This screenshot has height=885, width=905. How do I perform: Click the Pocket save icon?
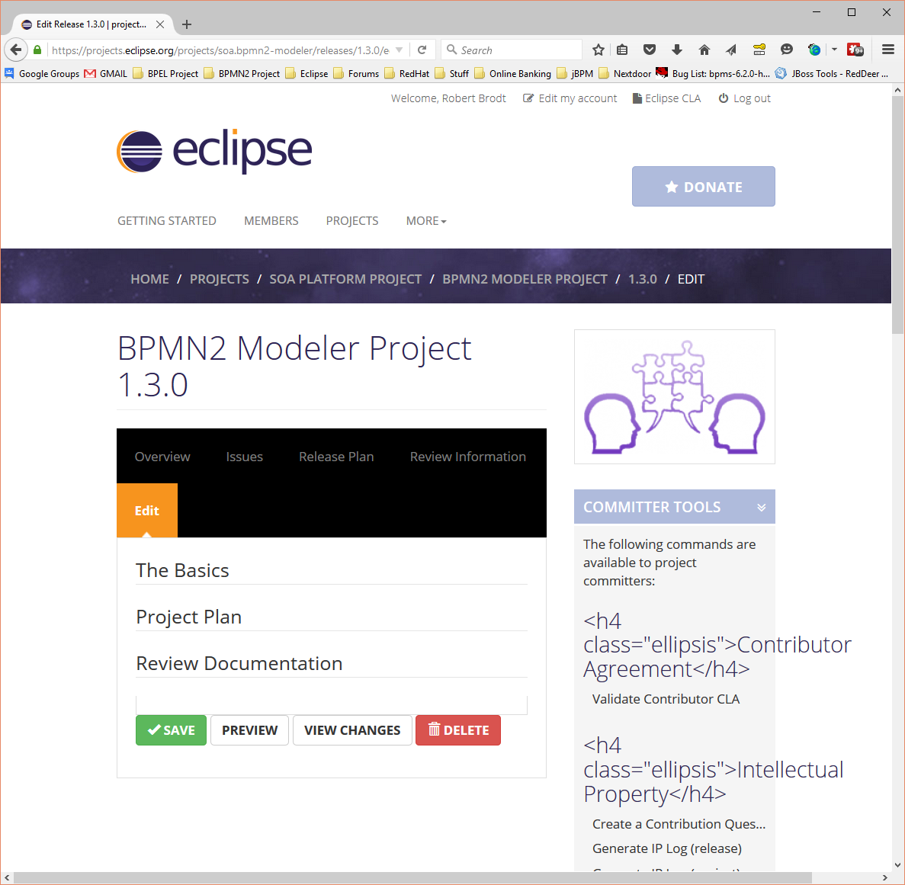[x=650, y=50]
